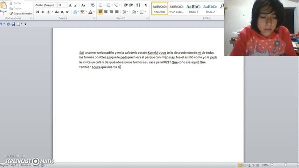Viewport: 299px width, 168px height.
Task: Open Fuente dialog launcher
Action: click(x=94, y=19)
